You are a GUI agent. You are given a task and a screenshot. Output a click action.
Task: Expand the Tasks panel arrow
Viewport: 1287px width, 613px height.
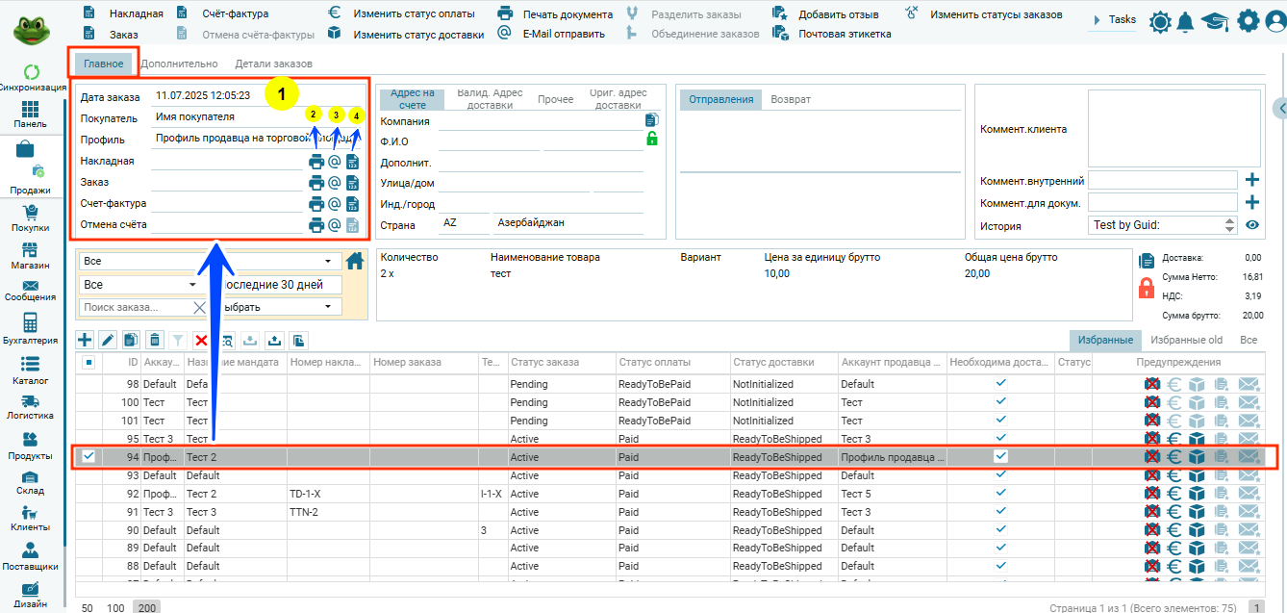(x=1097, y=20)
